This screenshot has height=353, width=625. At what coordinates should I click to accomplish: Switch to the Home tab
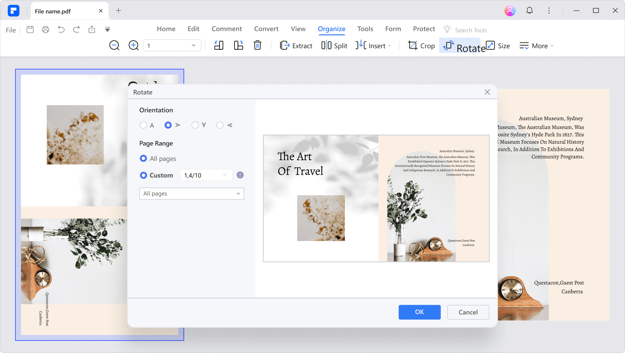coord(166,29)
